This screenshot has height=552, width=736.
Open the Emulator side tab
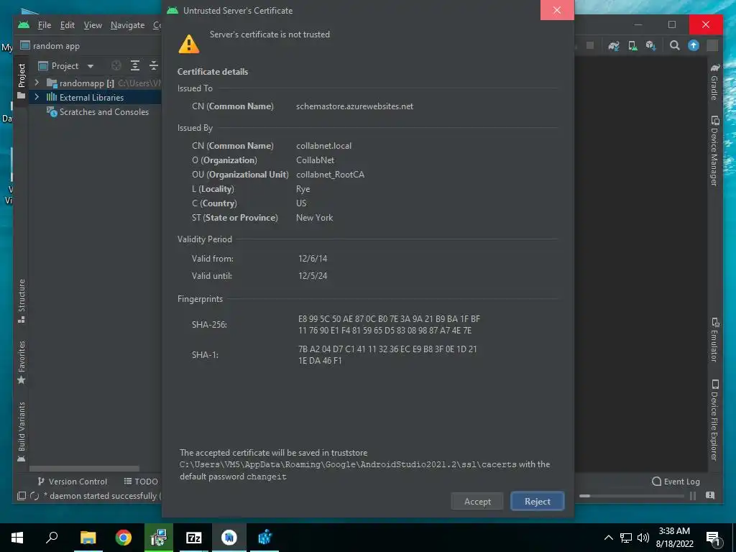[714, 340]
